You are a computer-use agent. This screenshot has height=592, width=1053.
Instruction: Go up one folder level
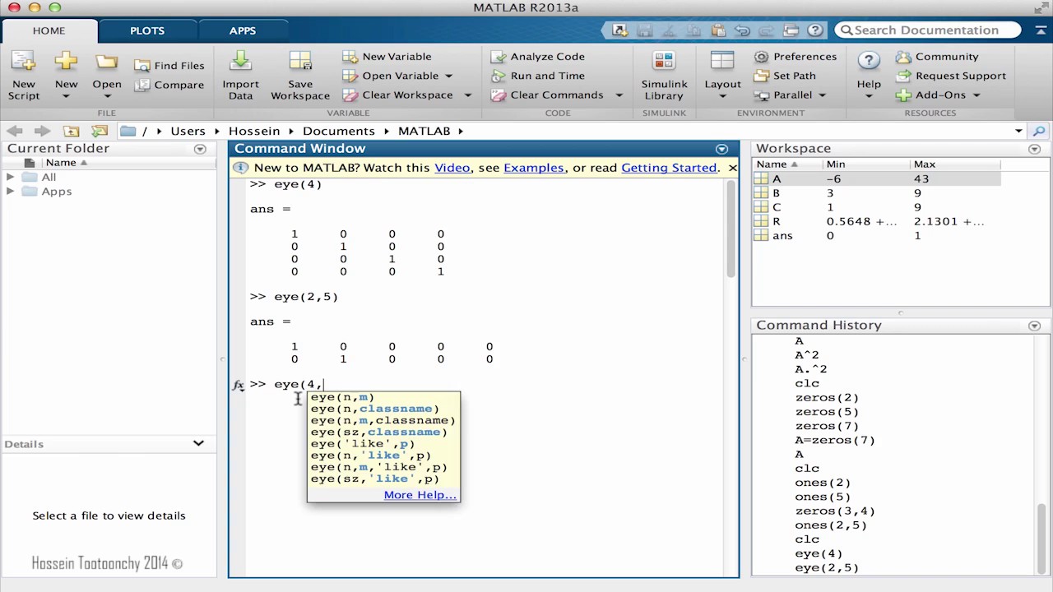pos(72,131)
